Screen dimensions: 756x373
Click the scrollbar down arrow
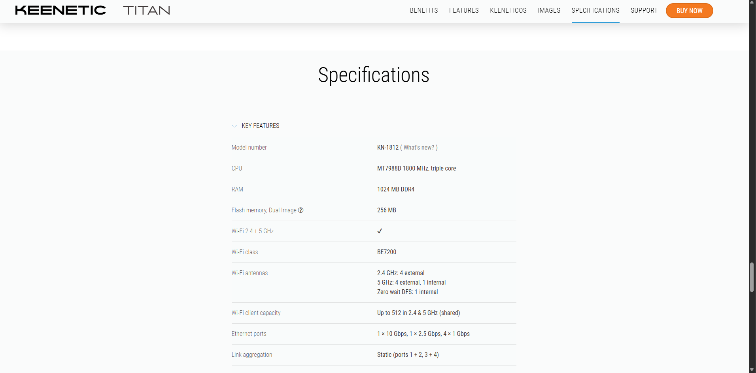click(752, 369)
